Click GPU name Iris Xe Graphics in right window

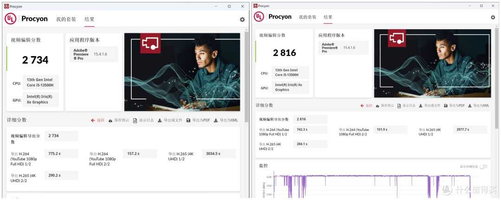pos(290,87)
